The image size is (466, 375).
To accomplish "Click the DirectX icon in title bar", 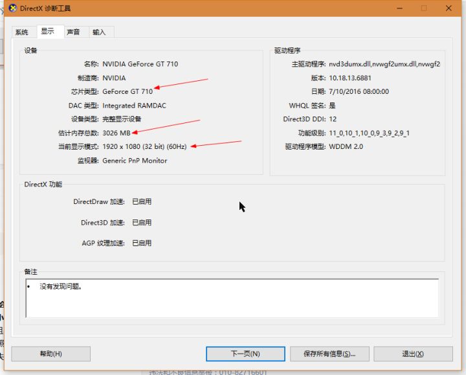I will coord(10,8).
